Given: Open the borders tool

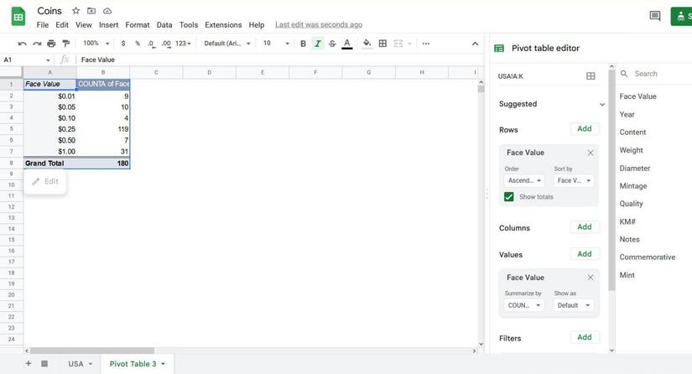Looking at the screenshot, I should [382, 44].
